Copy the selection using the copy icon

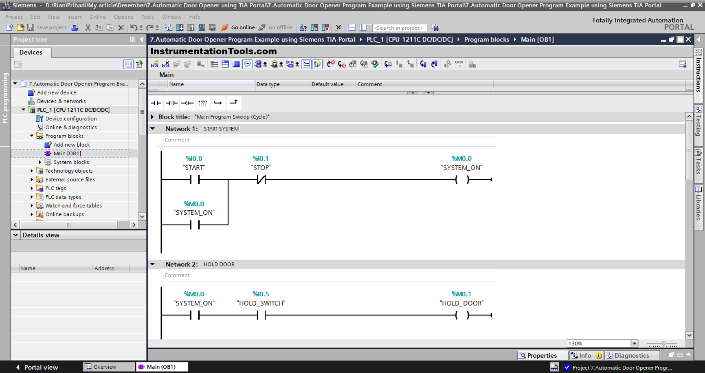tap(99, 27)
